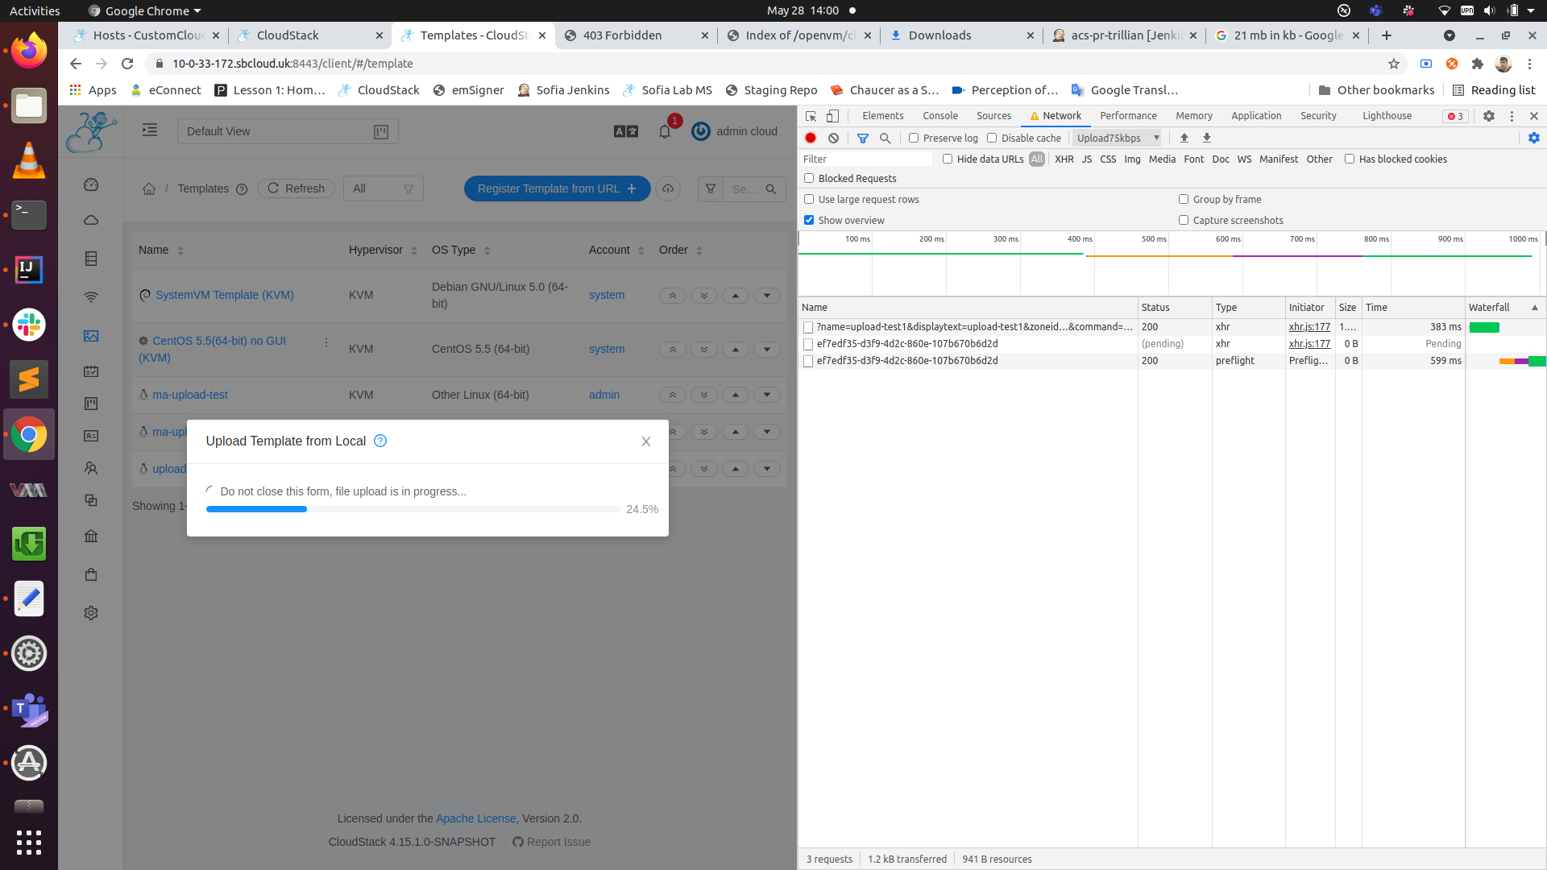Open the Default View project selector
Image resolution: width=1547 pixels, height=870 pixels.
click(287, 131)
